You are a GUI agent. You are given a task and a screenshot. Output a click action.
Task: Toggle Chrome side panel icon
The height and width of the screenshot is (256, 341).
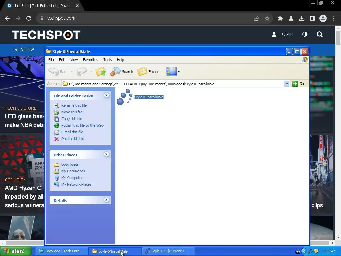(312, 19)
